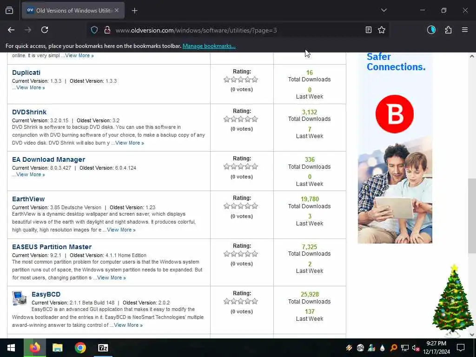Click View More in DVDShrink description
Screen dimensions: 476x357
pos(130,143)
